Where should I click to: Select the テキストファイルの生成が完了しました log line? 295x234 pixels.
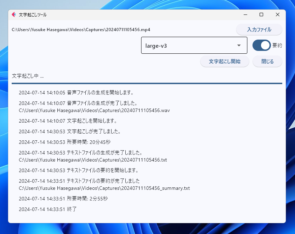click(x=81, y=153)
